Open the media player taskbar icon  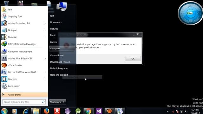15,111
